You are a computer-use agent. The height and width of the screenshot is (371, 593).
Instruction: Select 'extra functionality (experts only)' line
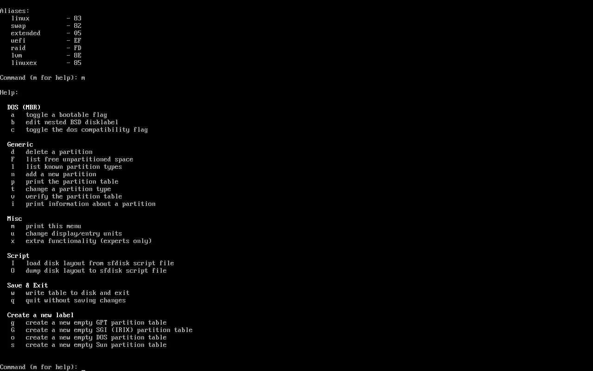pyautogui.click(x=81, y=241)
